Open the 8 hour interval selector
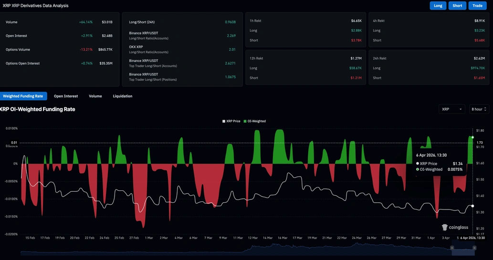Viewport: 493px width, 260px height. pos(479,109)
